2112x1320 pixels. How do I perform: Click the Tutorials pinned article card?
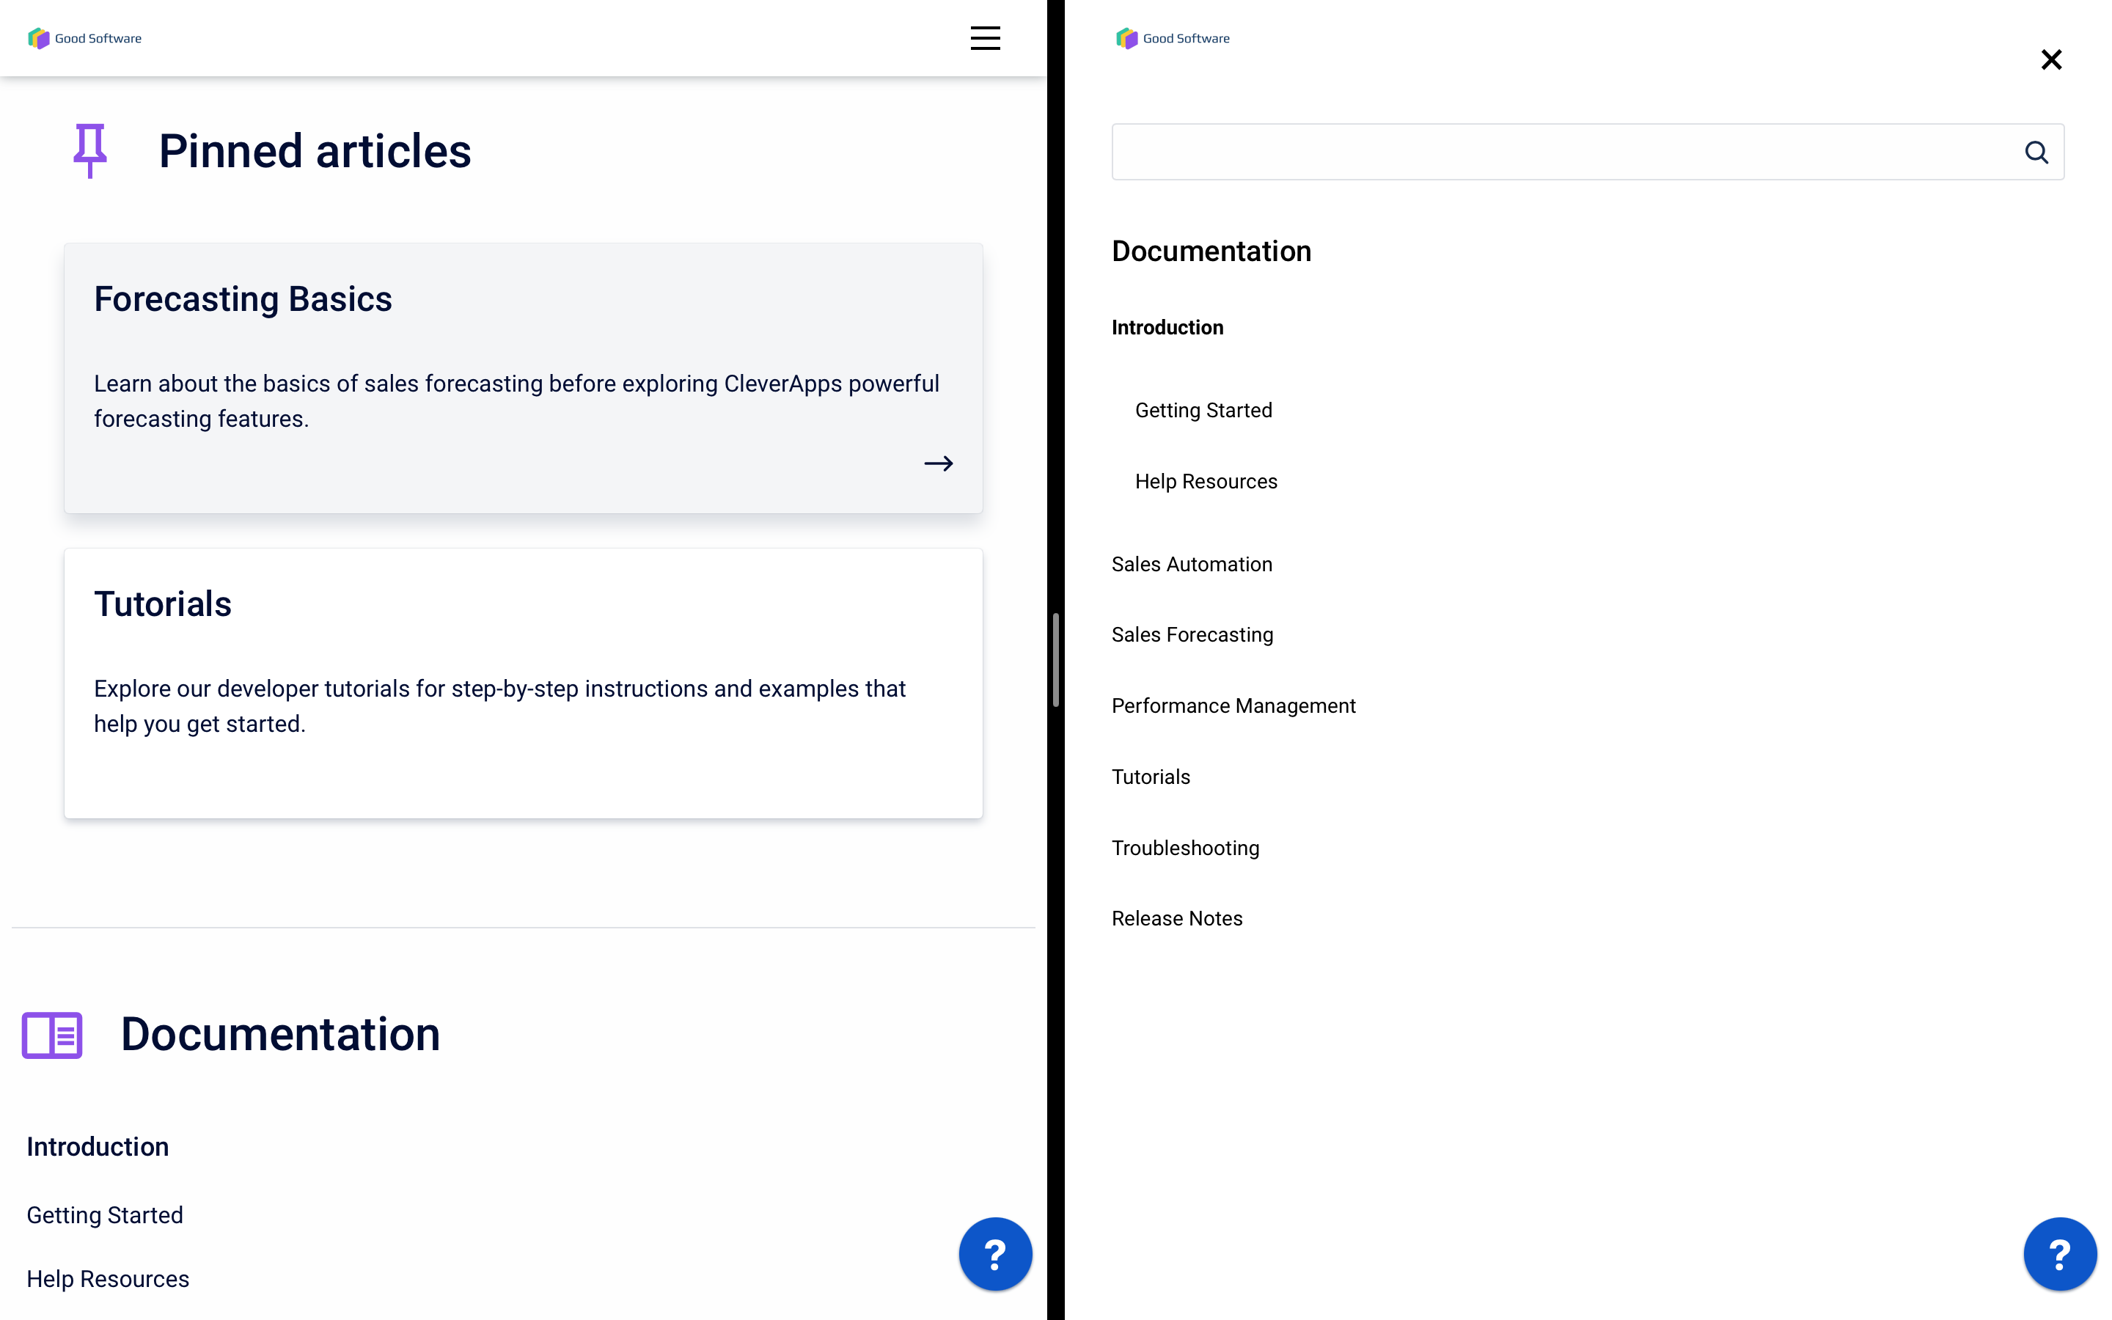(x=523, y=681)
